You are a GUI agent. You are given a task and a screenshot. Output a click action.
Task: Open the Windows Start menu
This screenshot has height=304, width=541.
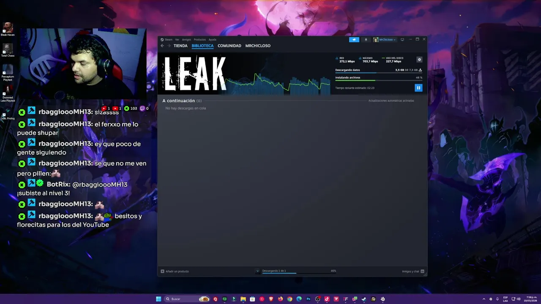coord(158,299)
